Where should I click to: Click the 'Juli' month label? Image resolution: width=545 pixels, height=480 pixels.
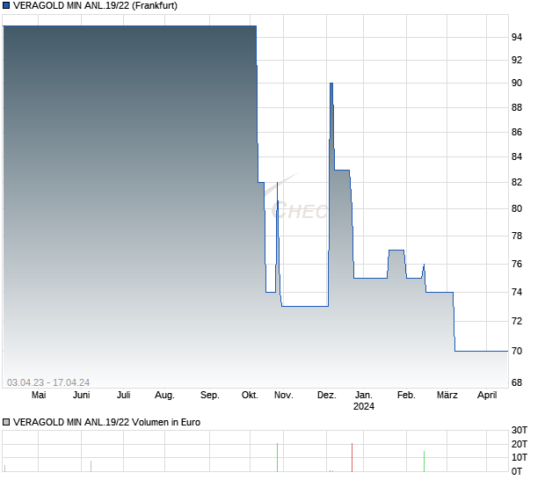click(x=123, y=395)
